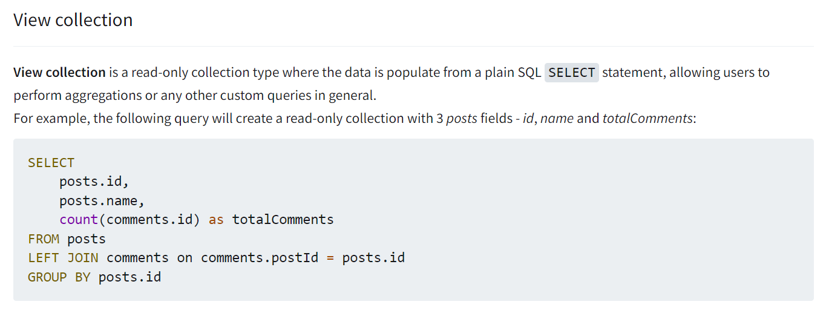The image size is (826, 313).
Task: Click the purple "count" function name
Action: pos(79,219)
